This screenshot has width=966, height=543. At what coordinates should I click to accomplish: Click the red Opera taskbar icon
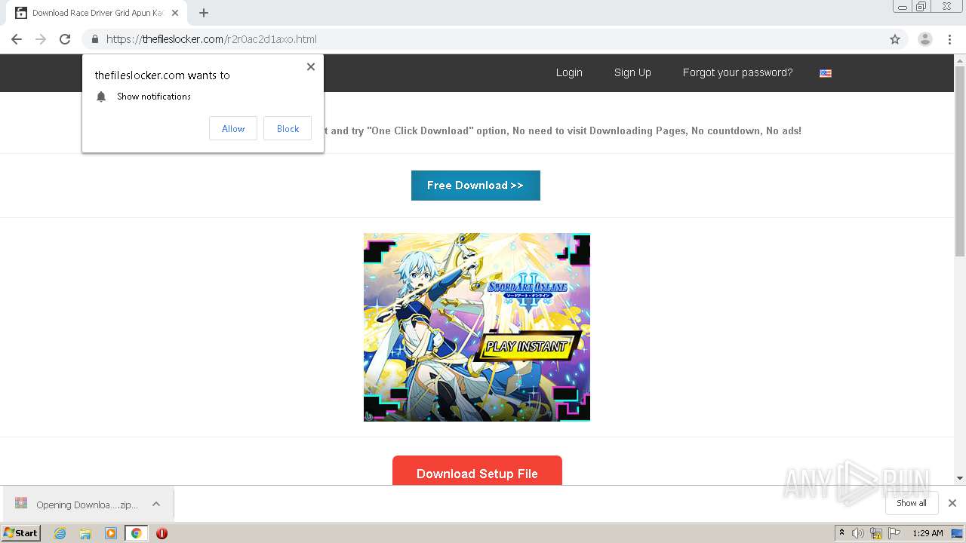point(162,533)
